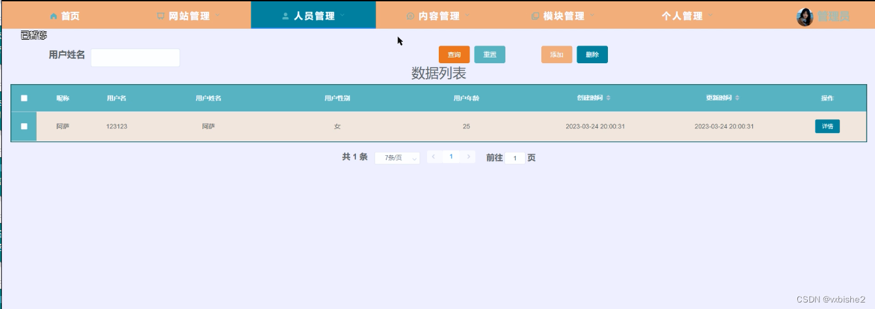The width and height of the screenshot is (875, 309).
Task: Click the home icon beside 首页
Action: (x=54, y=16)
